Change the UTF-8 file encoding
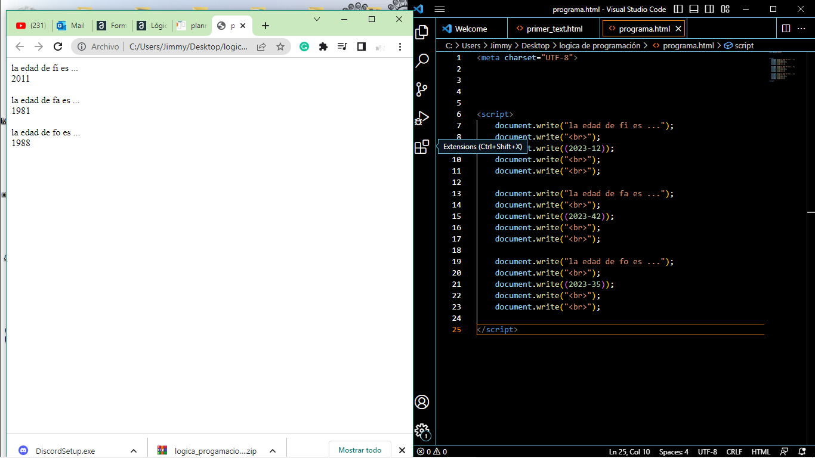Viewport: 815px width, 458px height. coord(708,452)
